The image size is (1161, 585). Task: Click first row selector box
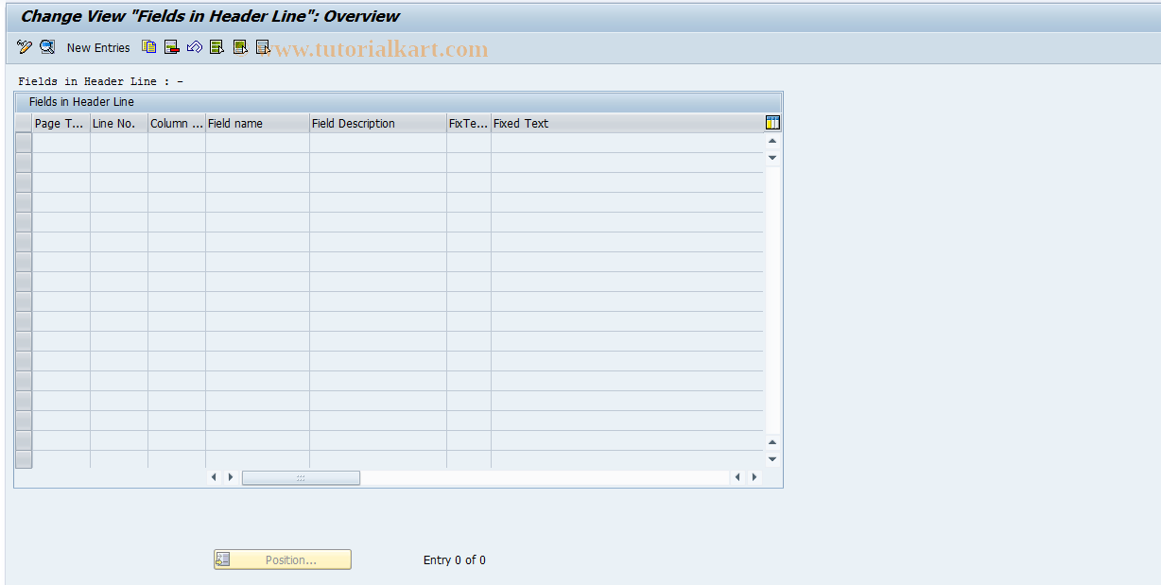click(x=24, y=143)
